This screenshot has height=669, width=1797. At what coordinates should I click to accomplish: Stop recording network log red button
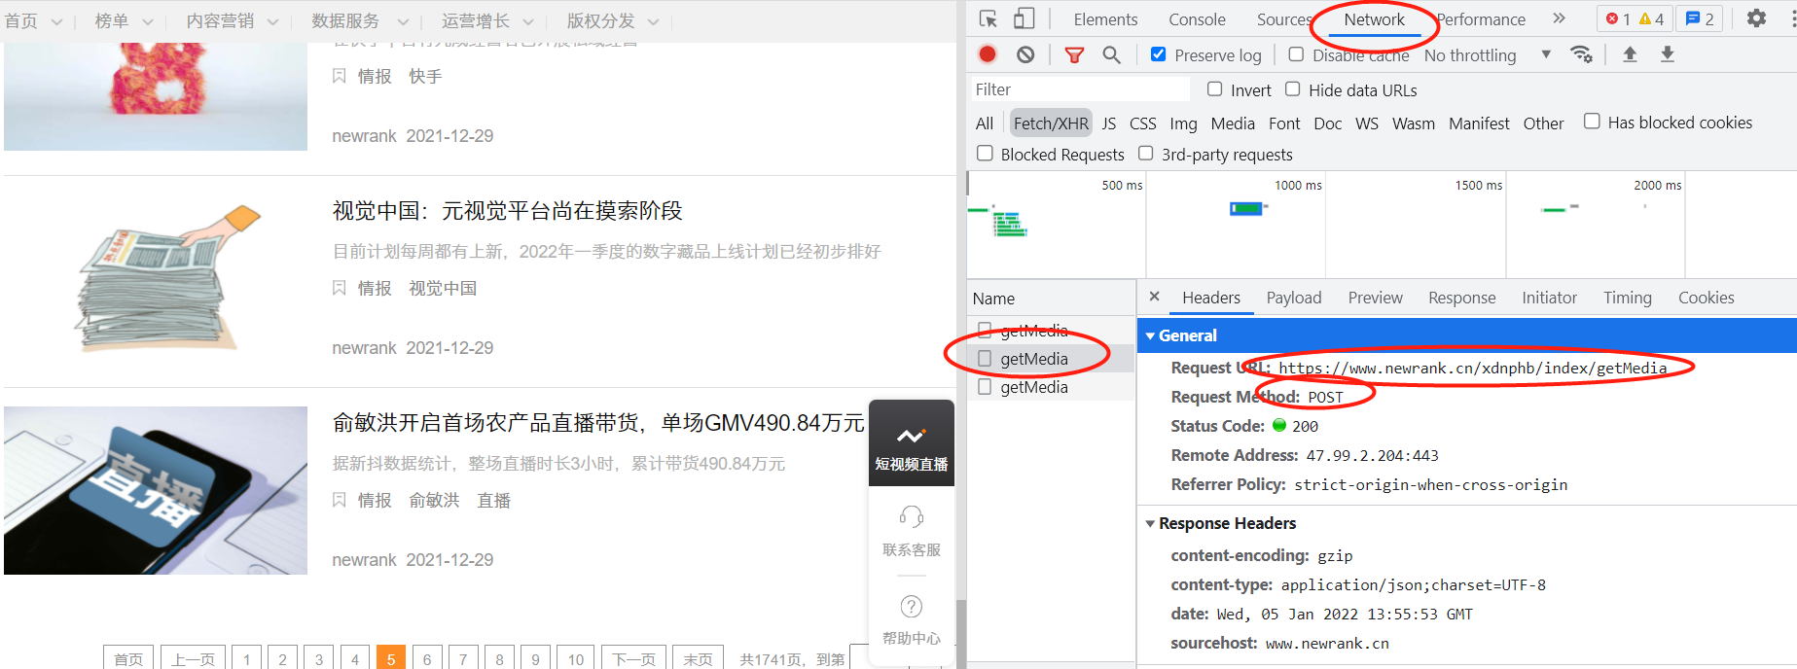988,54
